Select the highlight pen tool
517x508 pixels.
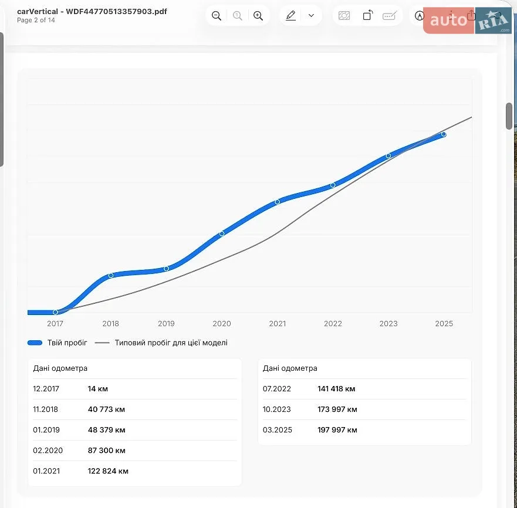click(x=290, y=15)
